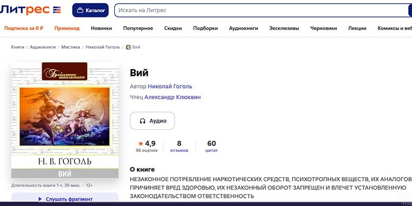Open the 8 отзывов reviews link

179,146
